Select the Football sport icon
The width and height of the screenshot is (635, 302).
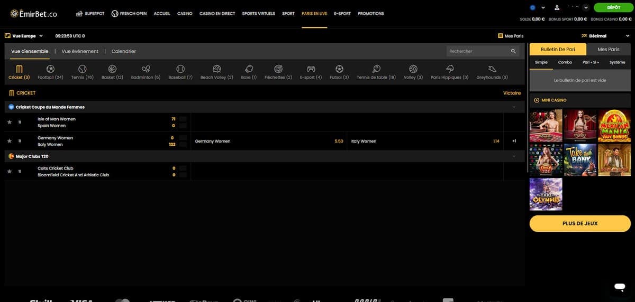point(50,69)
